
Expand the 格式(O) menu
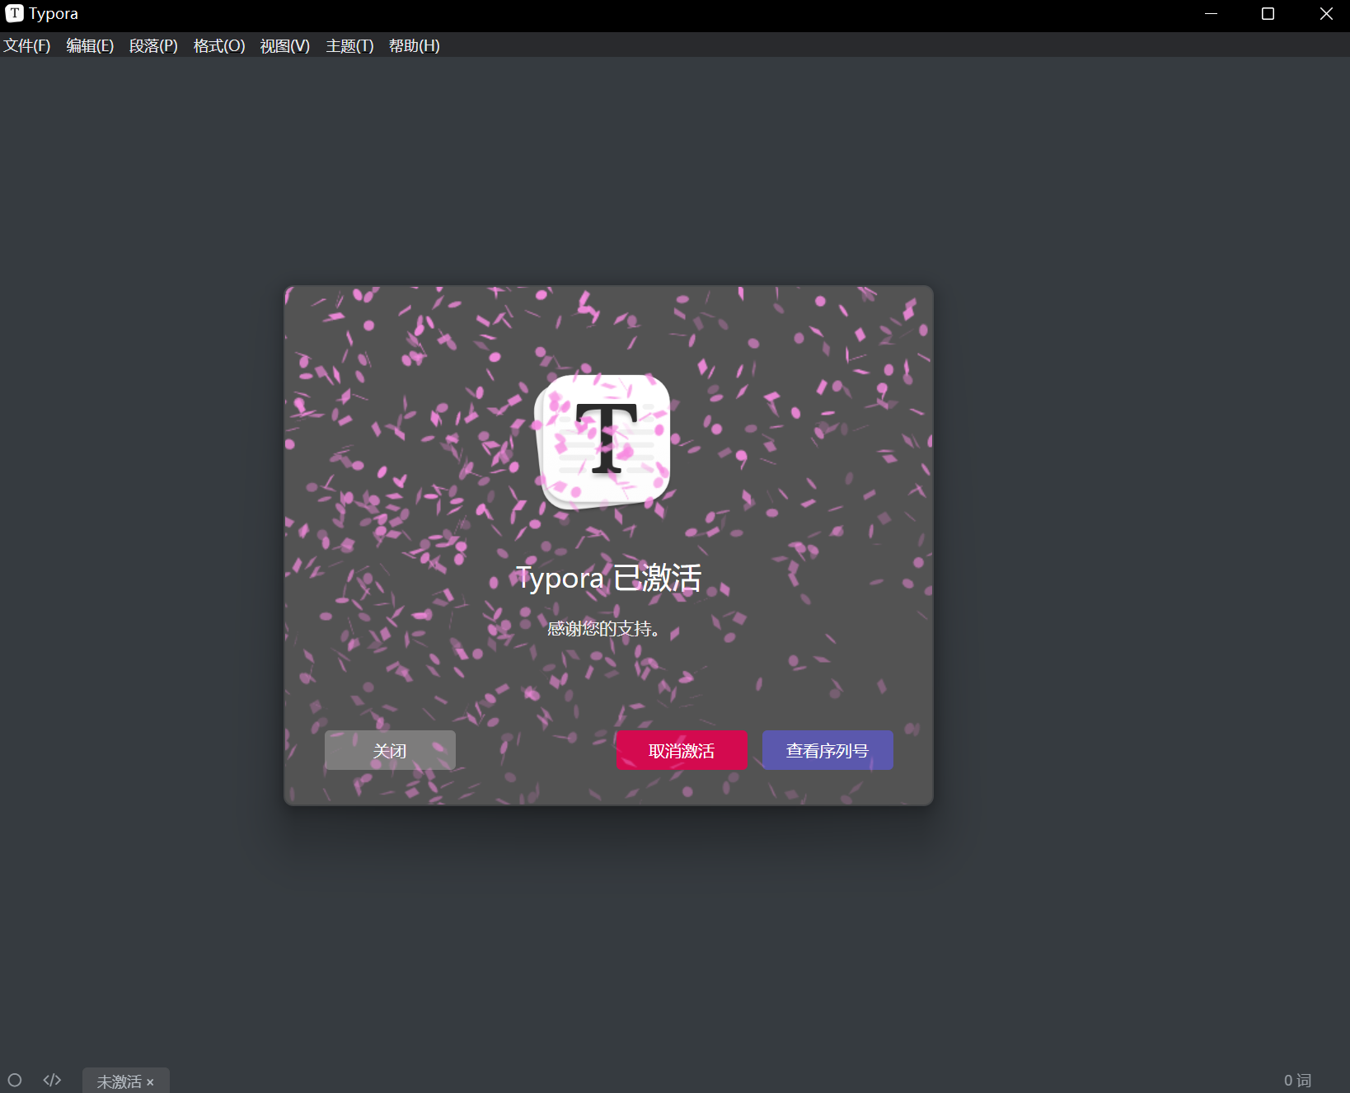(x=219, y=46)
